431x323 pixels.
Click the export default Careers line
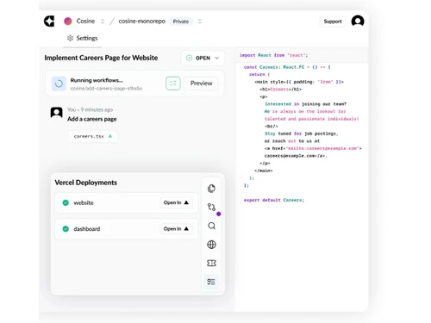274,200
